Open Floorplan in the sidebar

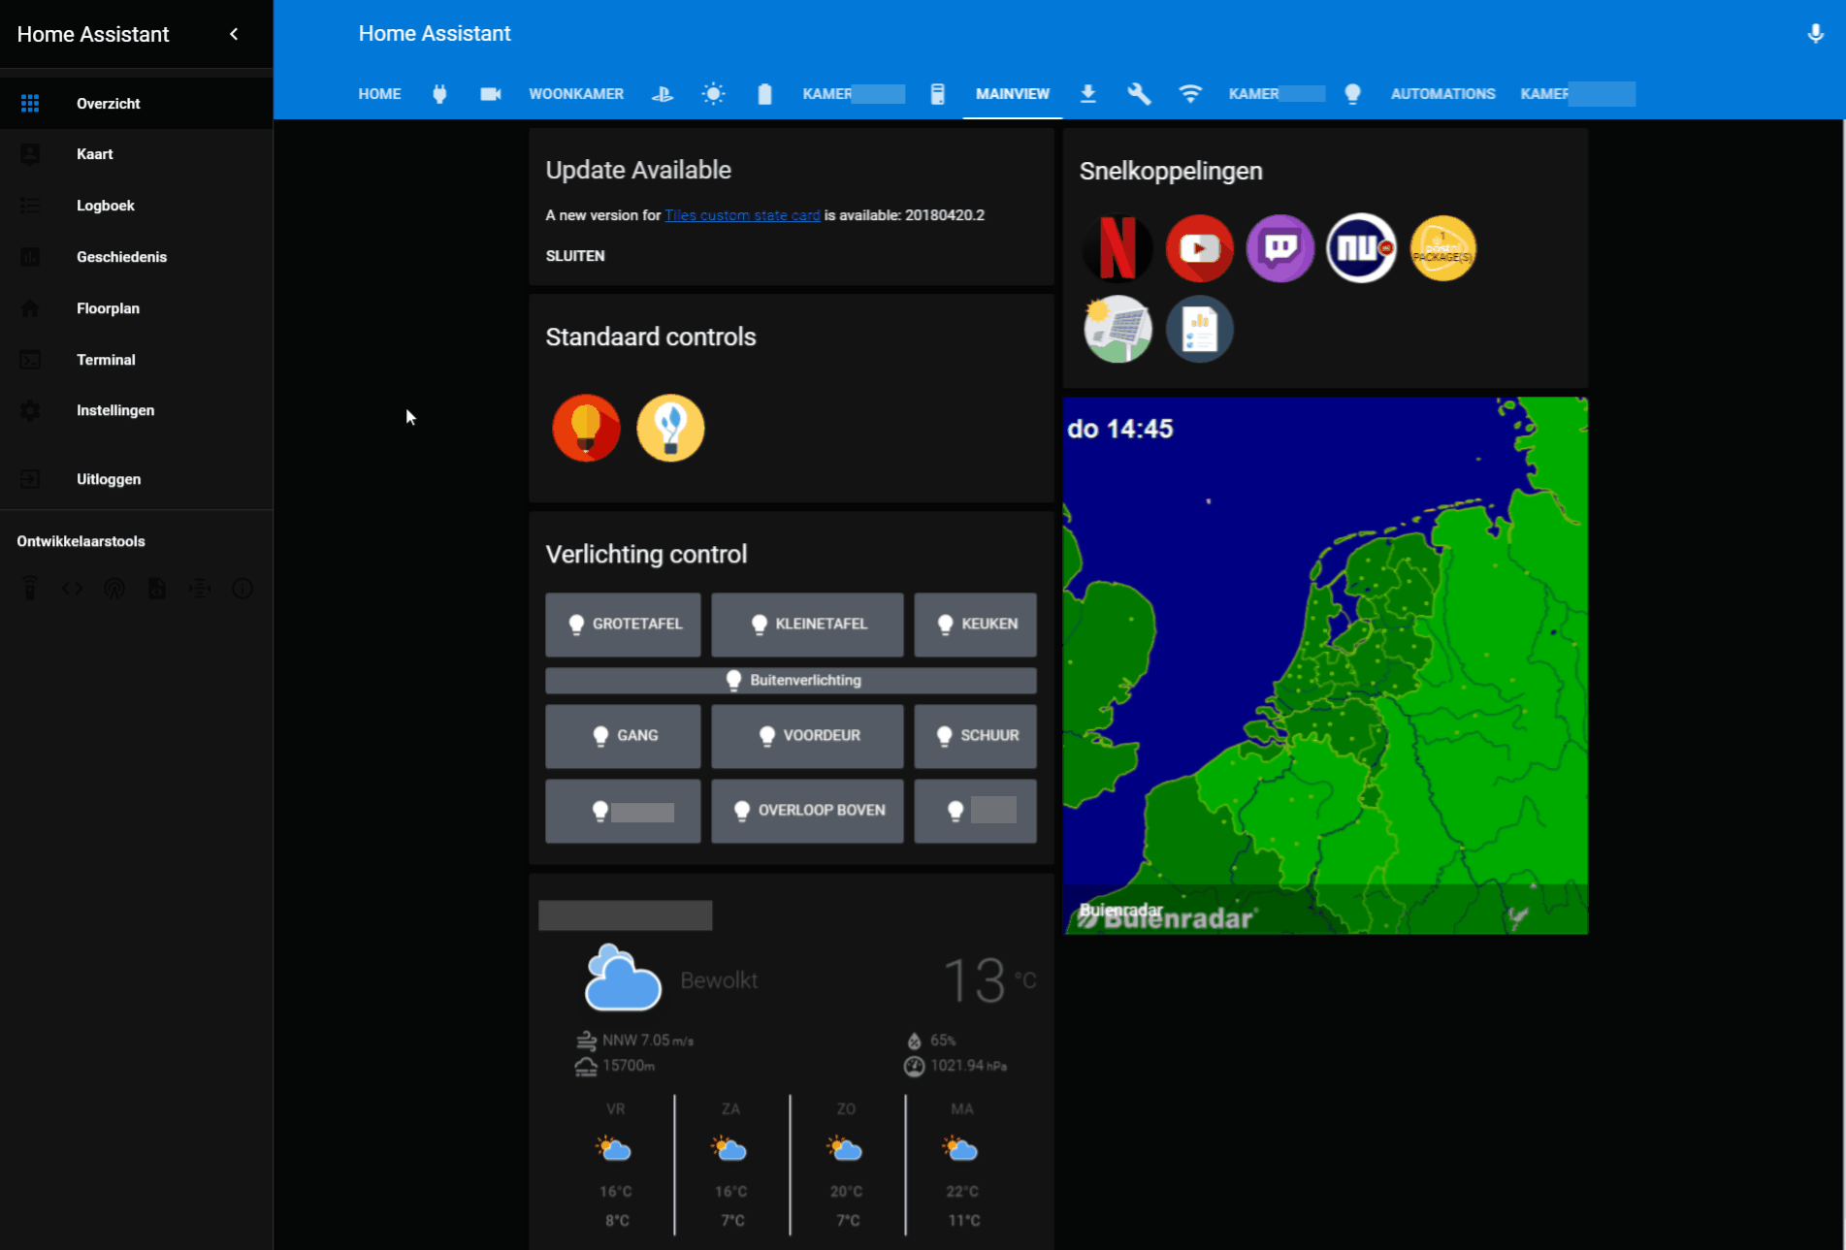[136, 308]
